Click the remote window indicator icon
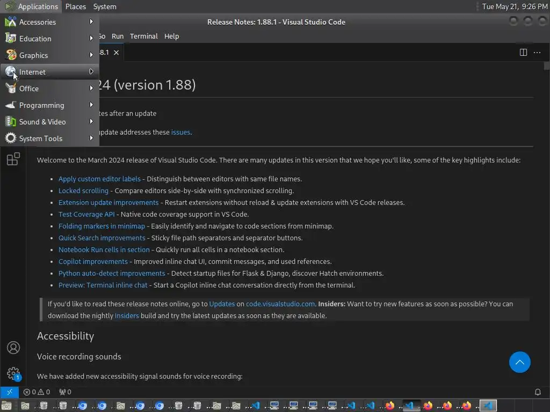550x412 pixels. click(x=10, y=392)
